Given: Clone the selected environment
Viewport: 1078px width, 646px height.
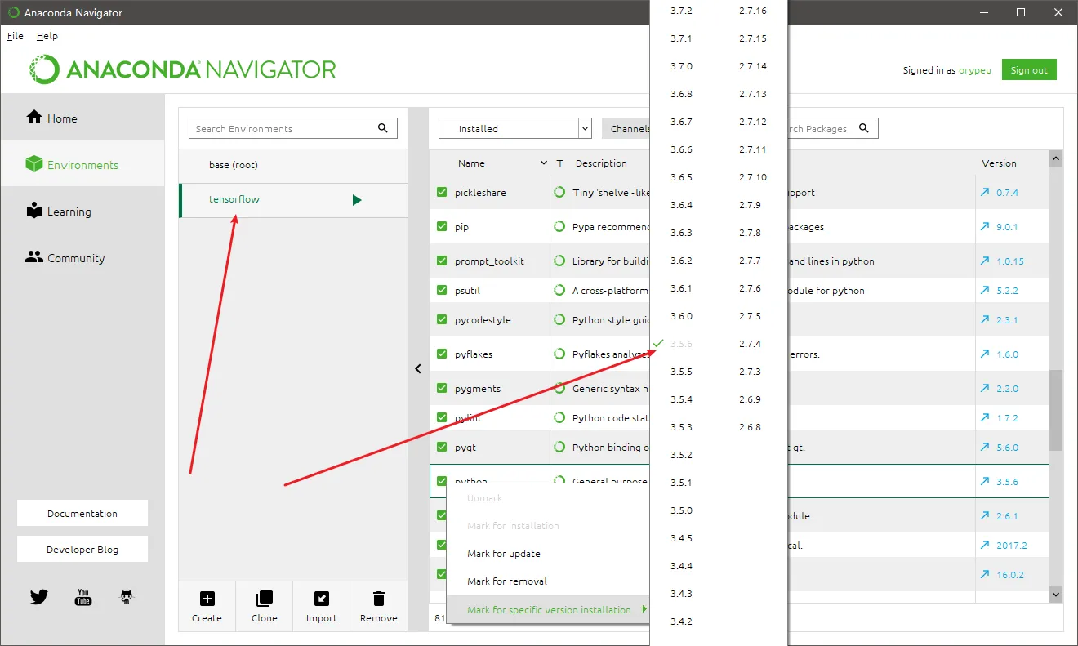Looking at the screenshot, I should pos(265,606).
